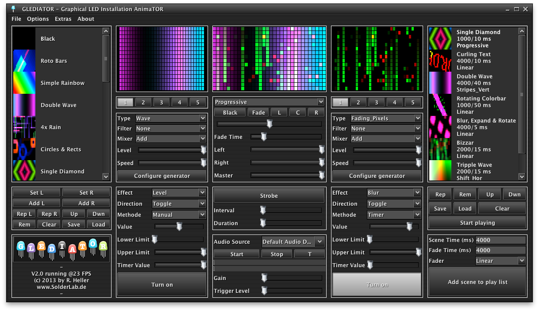Open the left generator Type Wave dropdown
Viewport: 539px width, 311px height.
[171, 119]
